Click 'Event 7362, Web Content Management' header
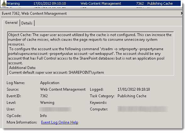187x133 pixels. (34, 13)
